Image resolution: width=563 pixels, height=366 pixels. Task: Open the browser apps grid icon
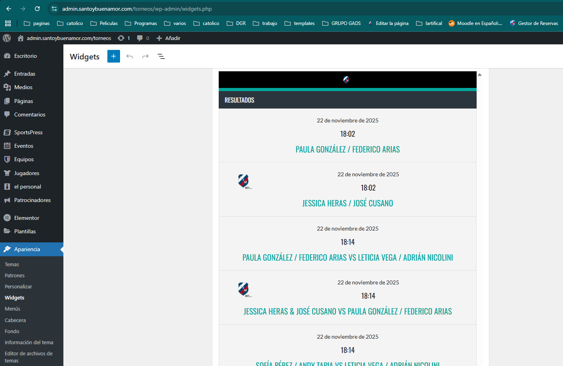[8, 23]
